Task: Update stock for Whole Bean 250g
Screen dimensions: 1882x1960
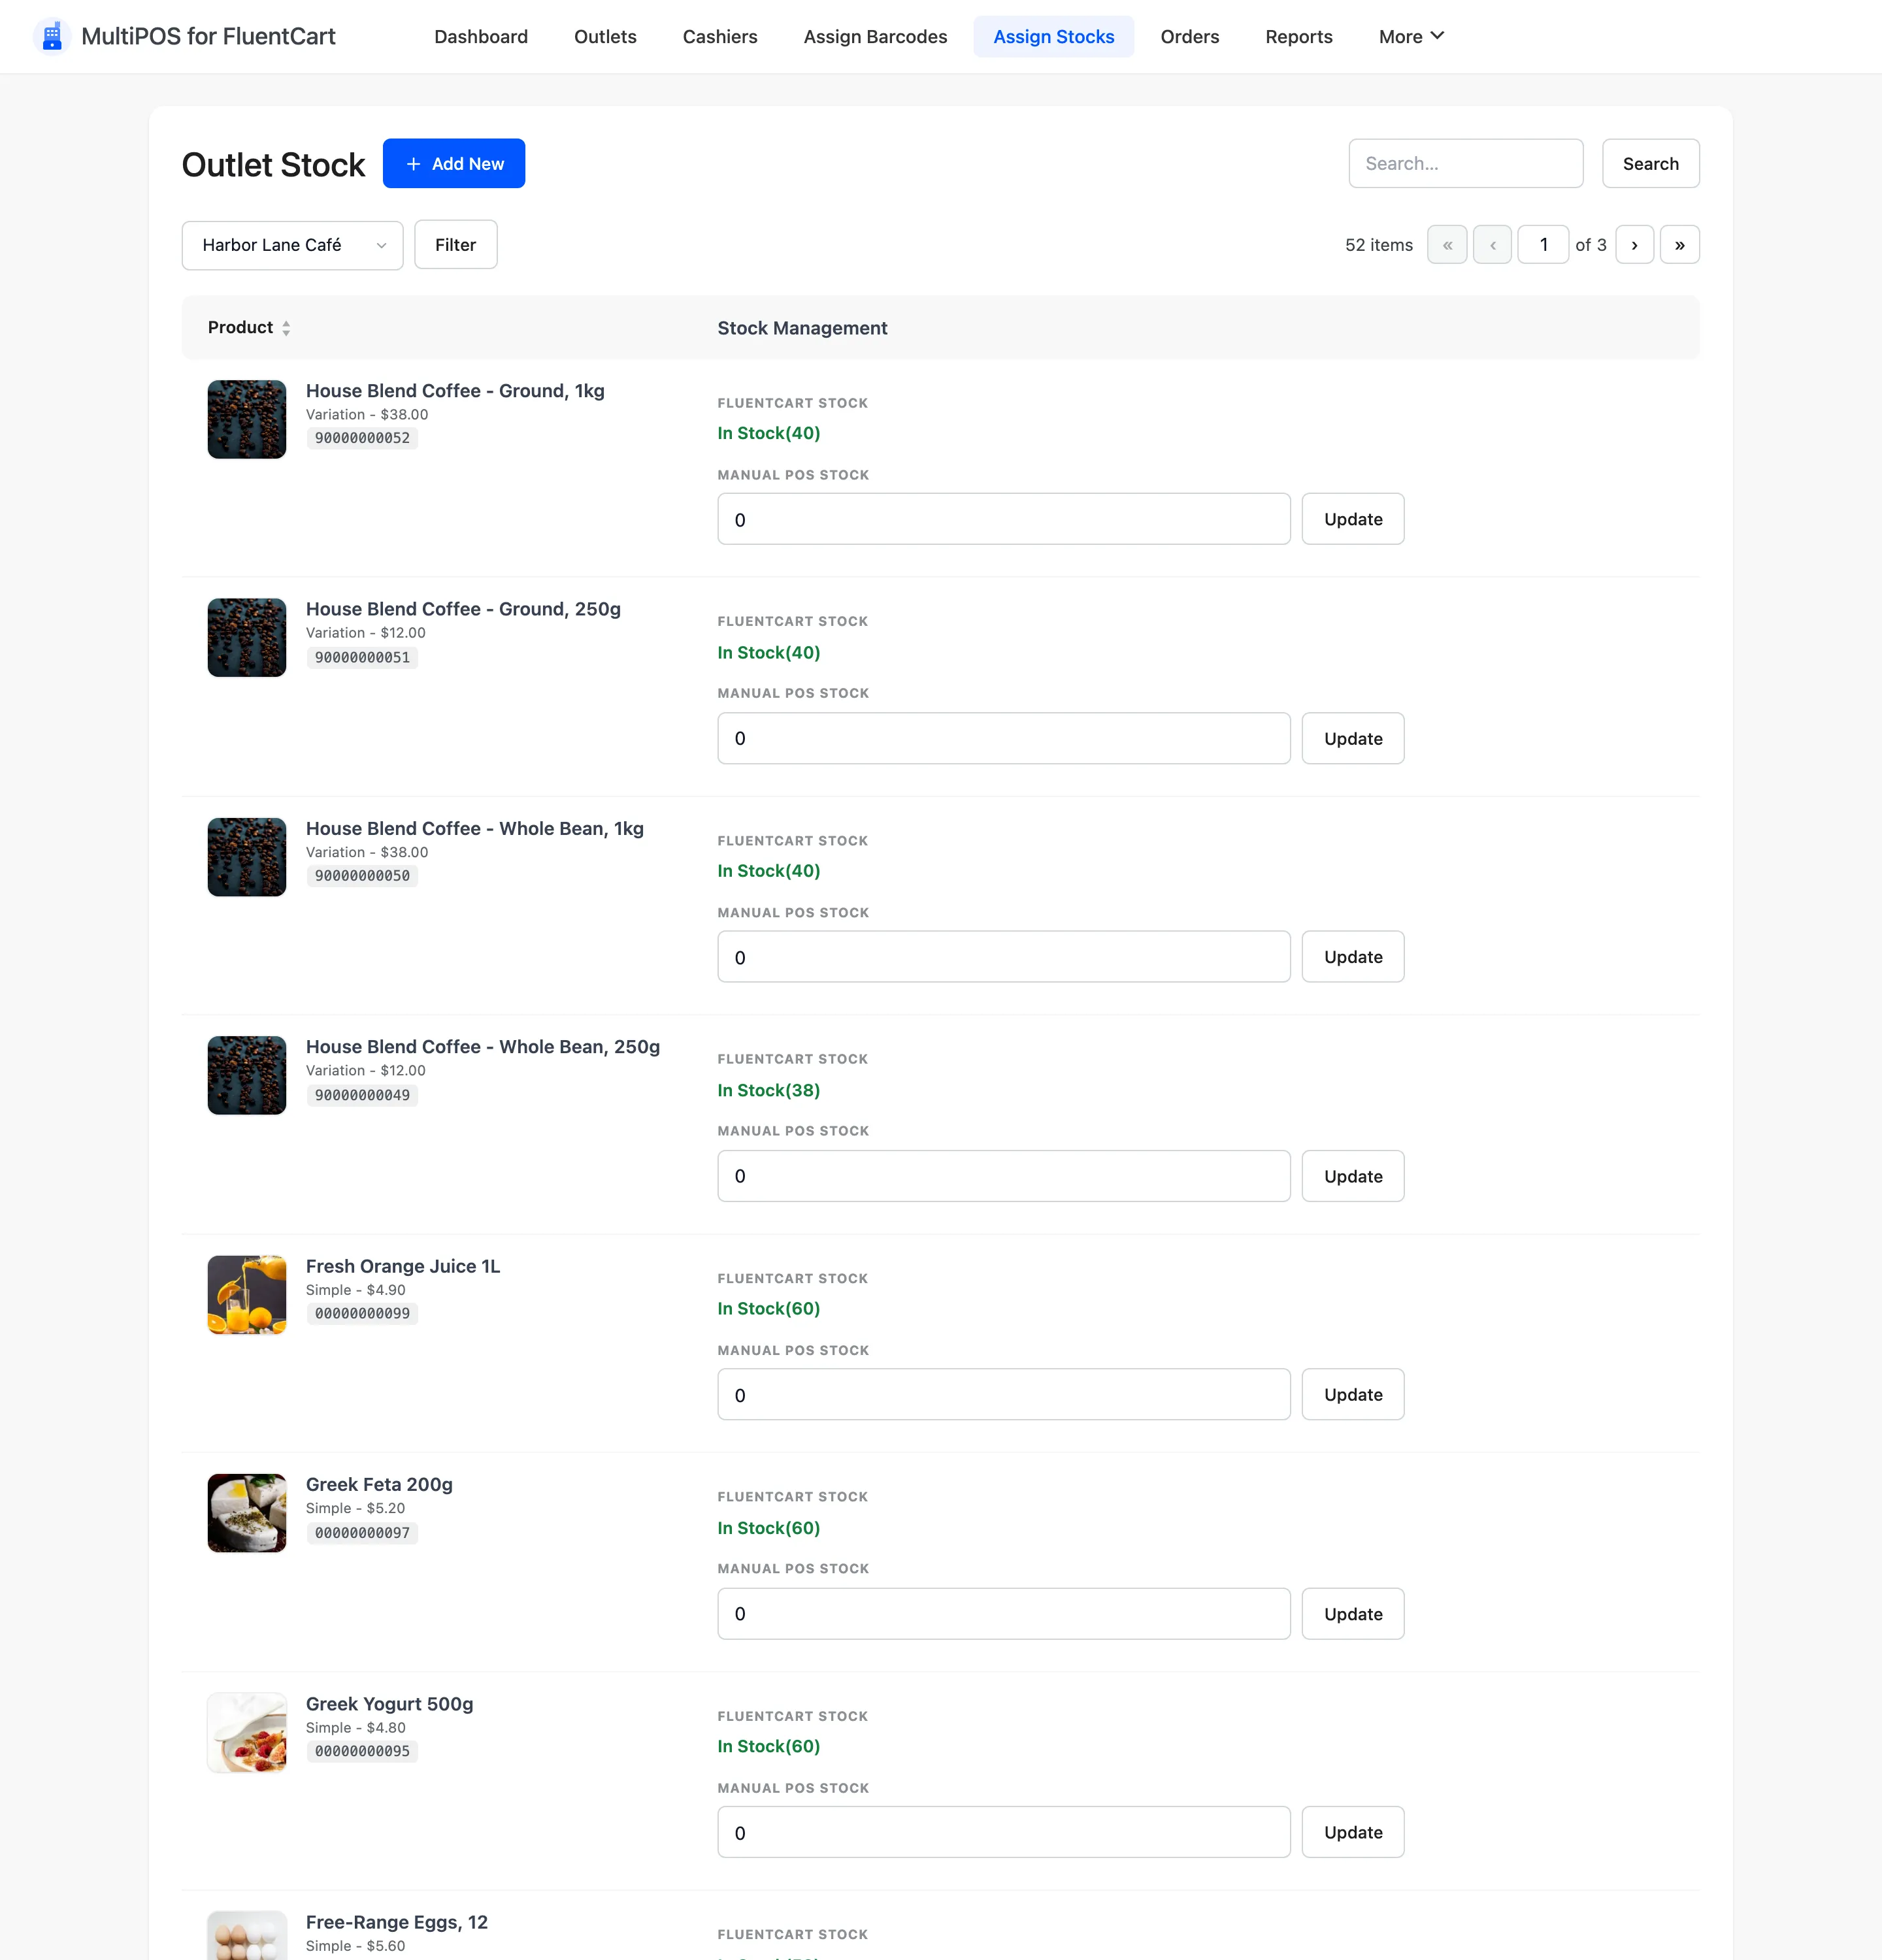Action: [x=1352, y=1176]
